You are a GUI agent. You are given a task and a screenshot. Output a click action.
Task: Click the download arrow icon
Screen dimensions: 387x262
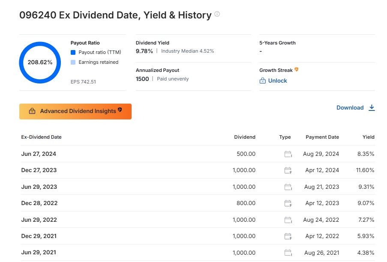372,108
